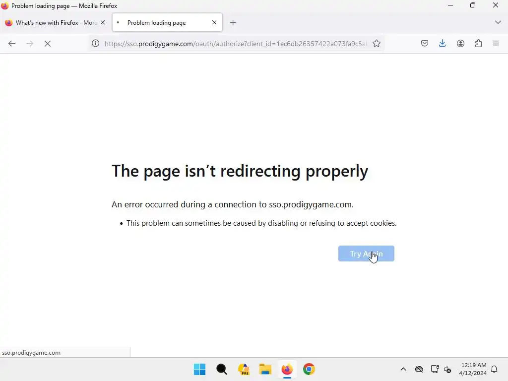Click the Try Again button
The image size is (508, 381).
[x=366, y=254]
